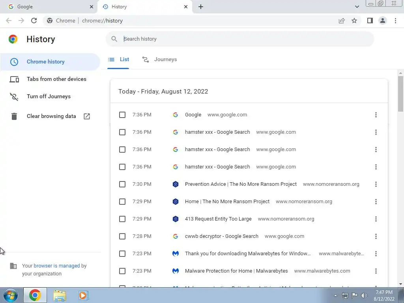Open actions menu for cwwb decryptor entry
Image resolution: width=404 pixels, height=303 pixels.
click(376, 236)
